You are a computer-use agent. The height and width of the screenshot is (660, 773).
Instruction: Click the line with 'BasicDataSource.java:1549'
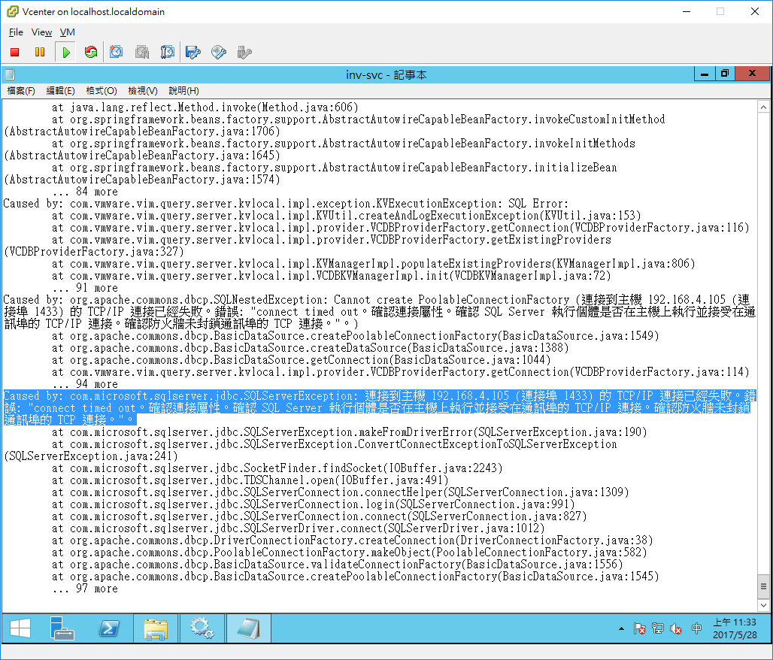click(x=356, y=336)
